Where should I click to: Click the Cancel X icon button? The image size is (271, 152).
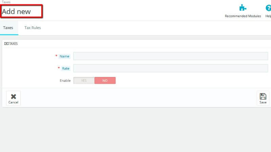13,98
